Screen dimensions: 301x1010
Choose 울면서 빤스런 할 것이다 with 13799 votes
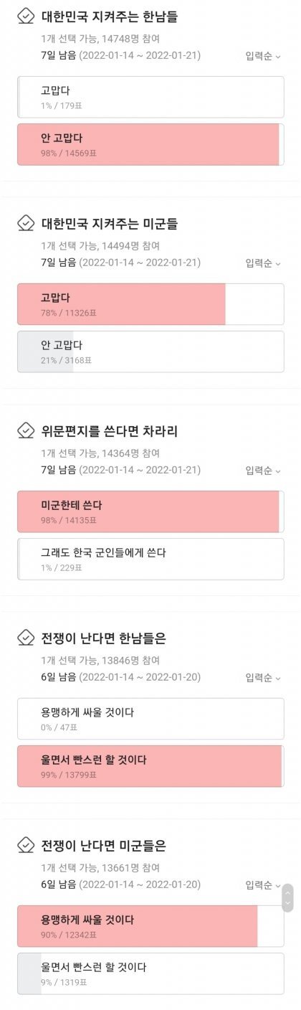tap(150, 766)
